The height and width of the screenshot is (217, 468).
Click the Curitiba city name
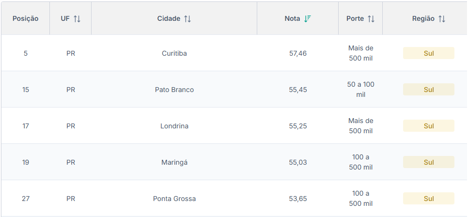pos(174,53)
